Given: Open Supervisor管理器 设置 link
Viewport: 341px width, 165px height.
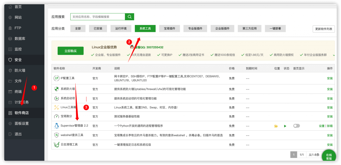Looking at the screenshot, I should [322, 126].
